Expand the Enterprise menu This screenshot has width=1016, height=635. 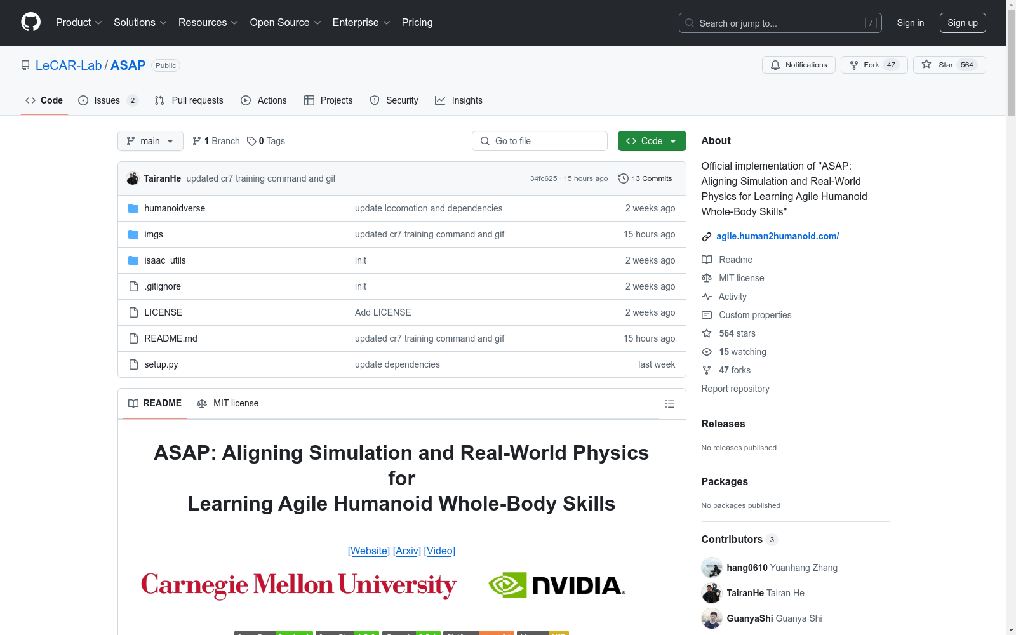(x=361, y=22)
